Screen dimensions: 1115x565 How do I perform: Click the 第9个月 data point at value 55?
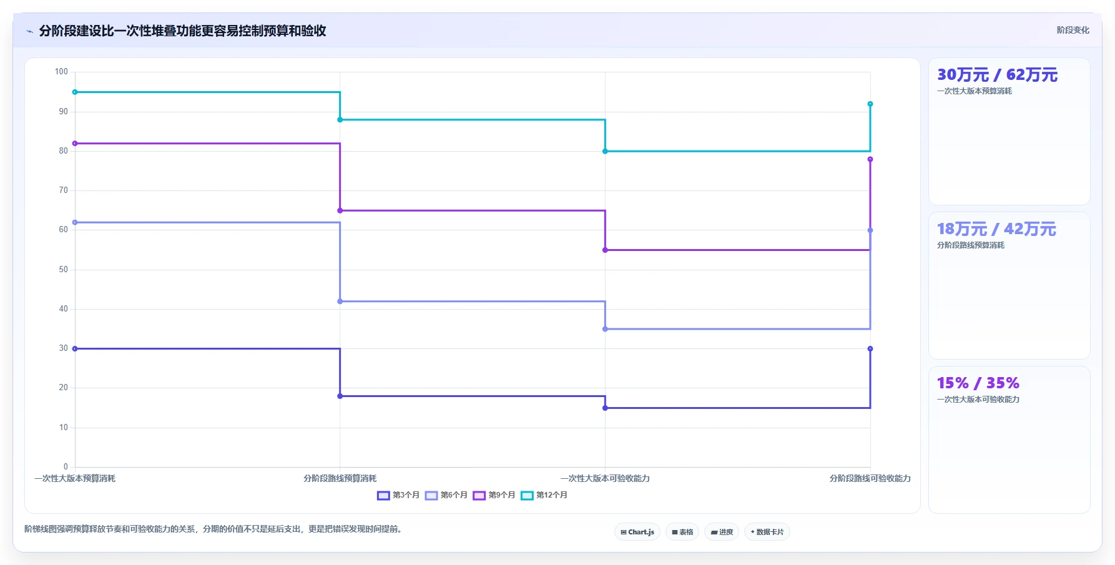(x=605, y=250)
